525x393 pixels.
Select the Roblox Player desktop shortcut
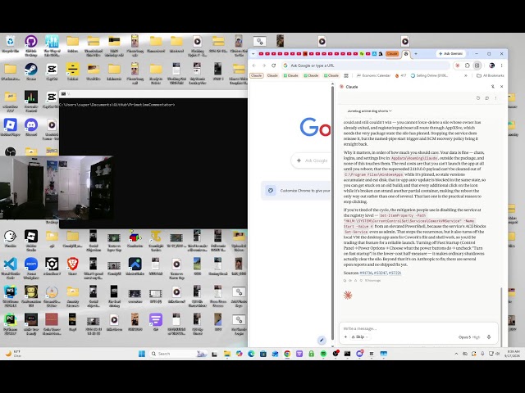11,128
